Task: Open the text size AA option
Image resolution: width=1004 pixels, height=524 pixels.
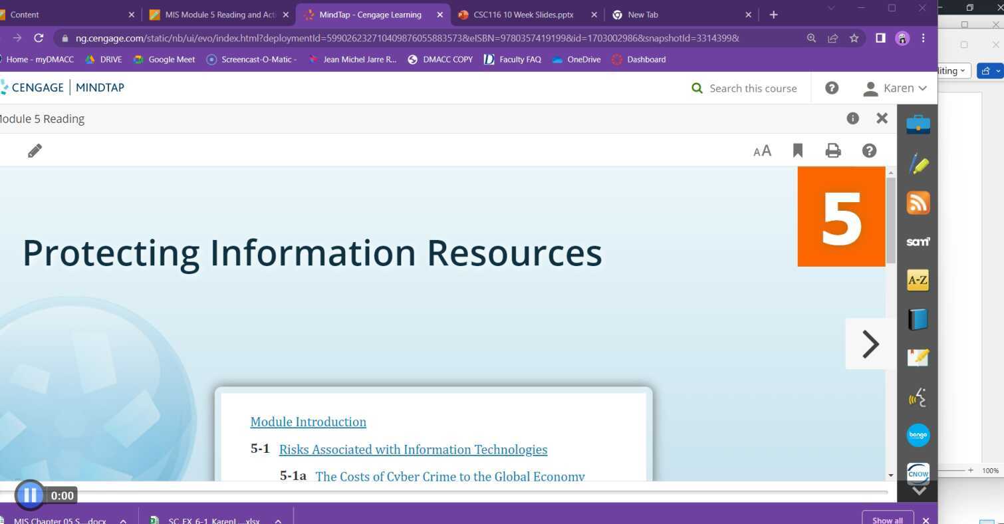Action: 762,151
